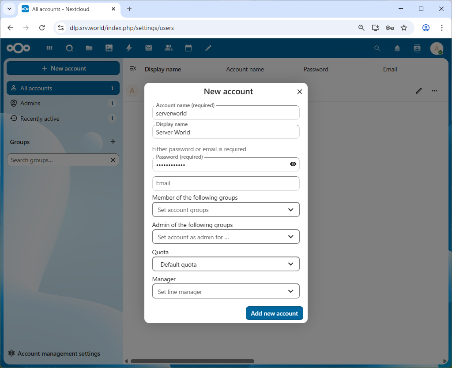452x368 pixels.
Task: Open the Mail app envelope icon
Action: point(149,48)
